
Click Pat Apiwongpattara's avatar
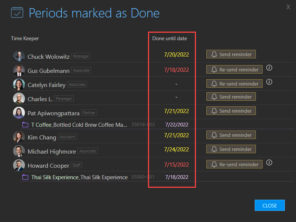pyautogui.click(x=19, y=113)
